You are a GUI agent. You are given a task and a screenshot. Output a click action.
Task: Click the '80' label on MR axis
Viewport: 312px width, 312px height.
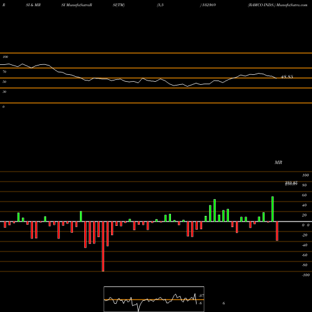(x=305, y=185)
